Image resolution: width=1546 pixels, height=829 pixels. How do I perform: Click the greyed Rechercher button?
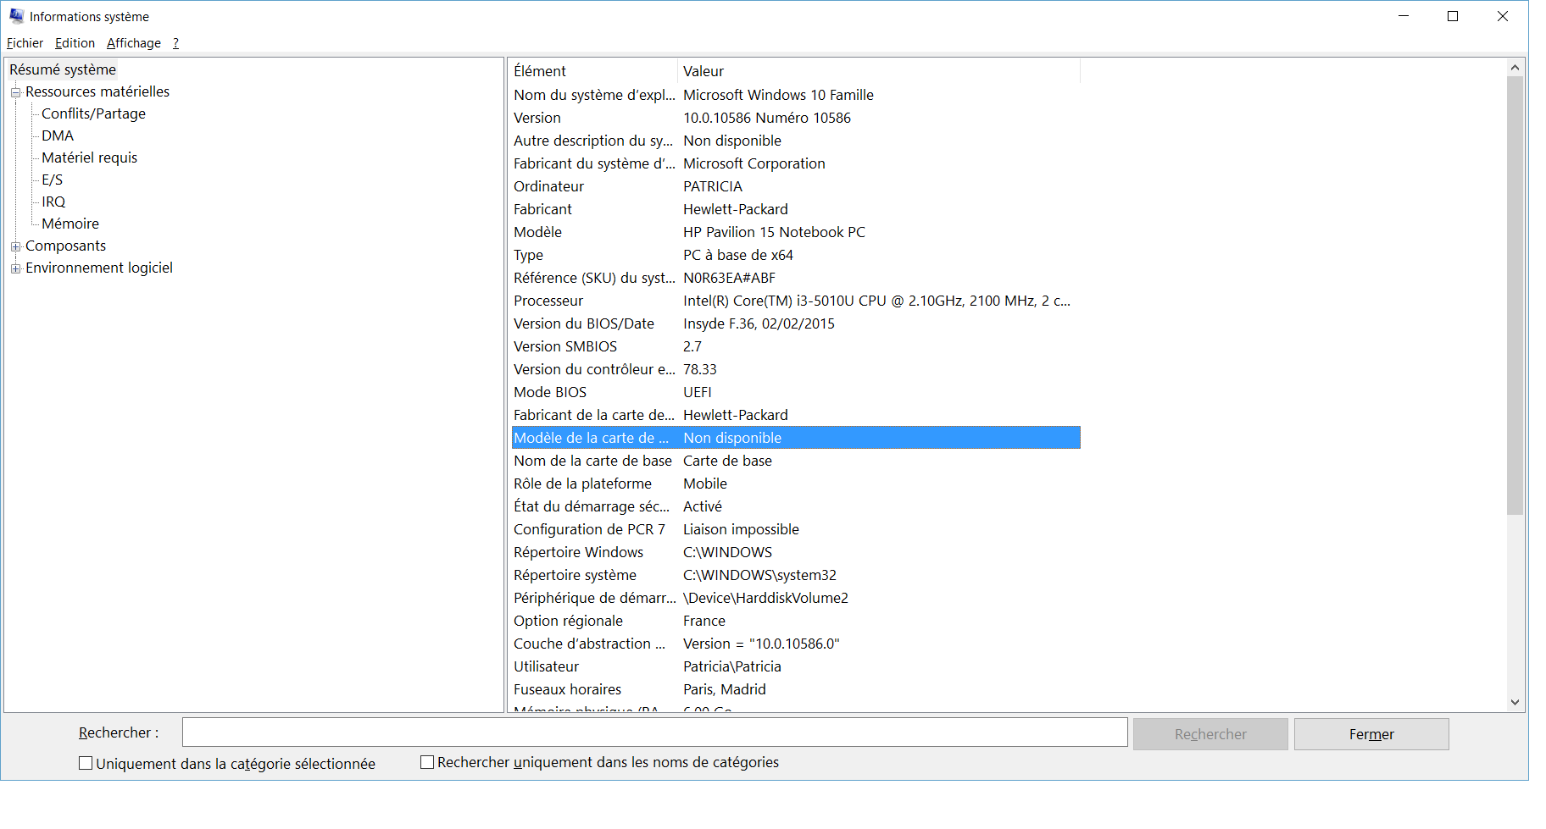(1210, 734)
